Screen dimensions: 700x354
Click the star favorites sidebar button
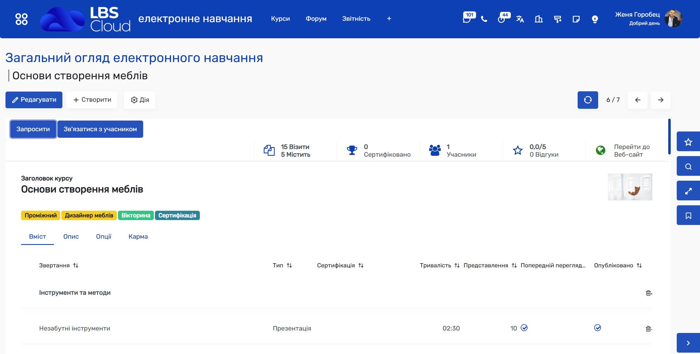pos(688,142)
